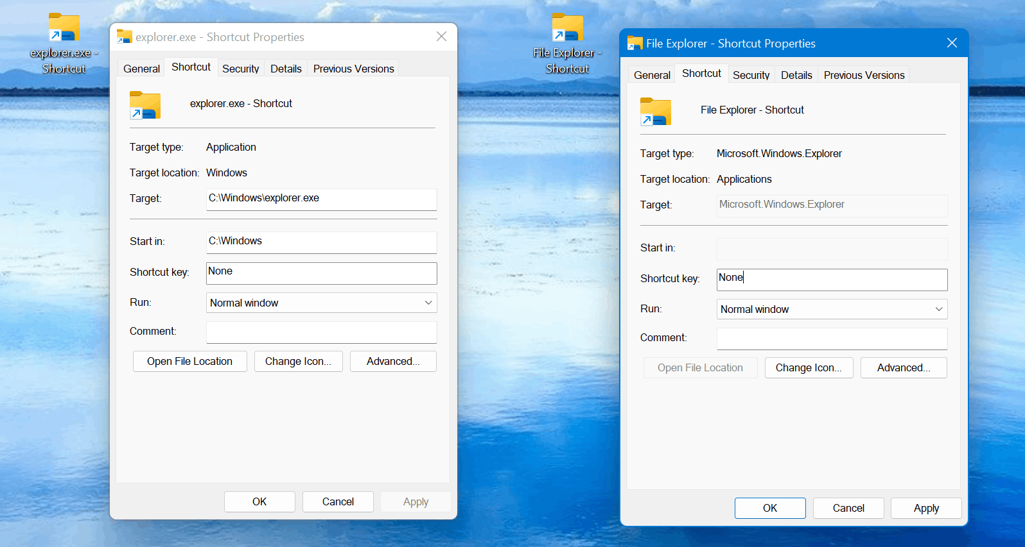This screenshot has height=547, width=1025.
Task: Click Comment field in File Explorer properties
Action: 832,339
